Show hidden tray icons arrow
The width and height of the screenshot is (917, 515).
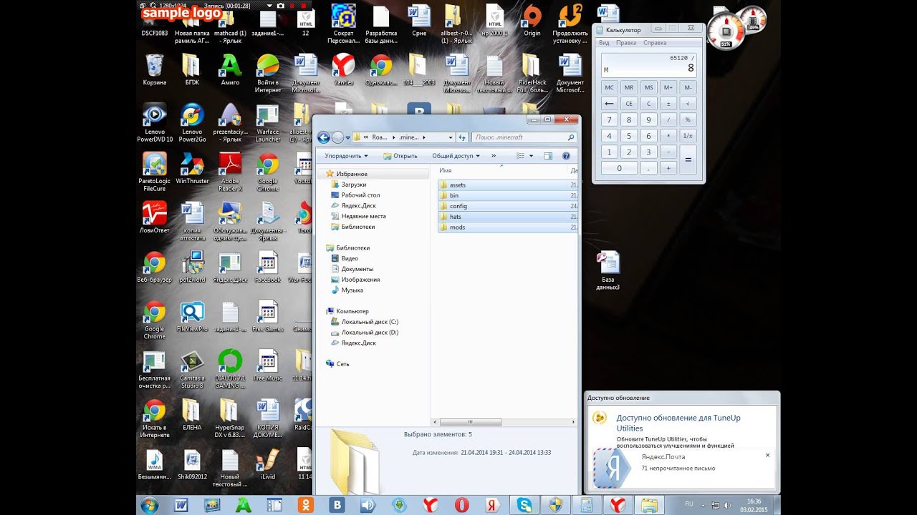tap(702, 505)
